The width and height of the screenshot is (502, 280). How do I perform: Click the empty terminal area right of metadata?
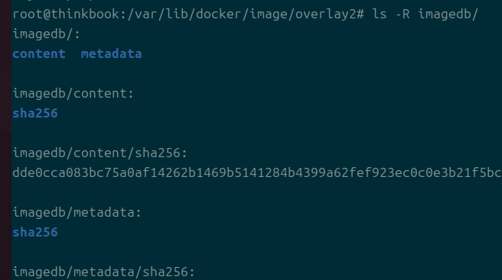(x=321, y=53)
